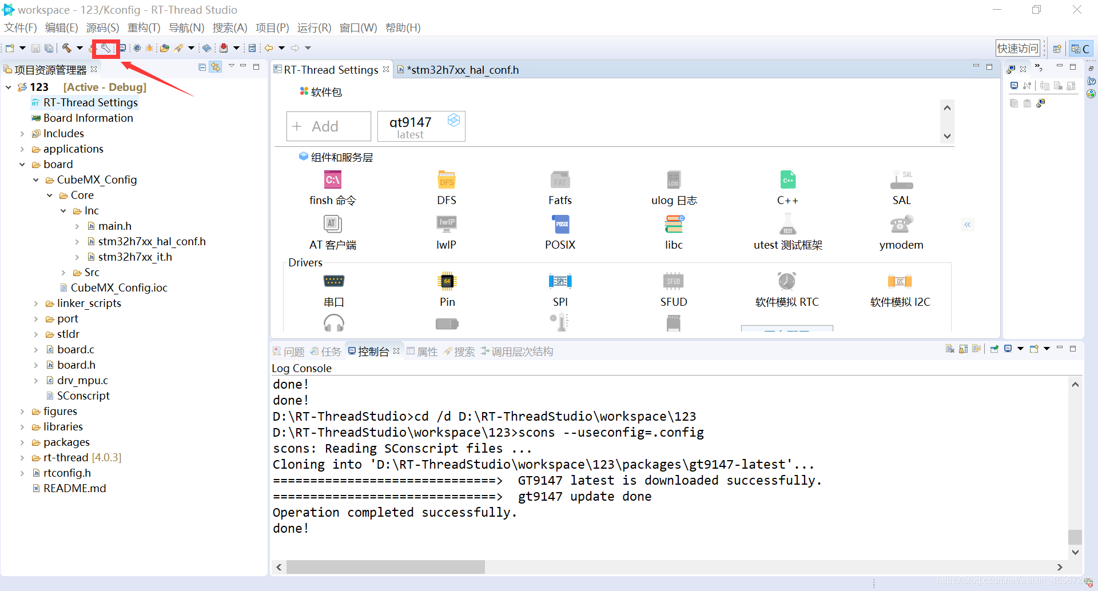Click the 快速访问 quick access box

(1017, 49)
